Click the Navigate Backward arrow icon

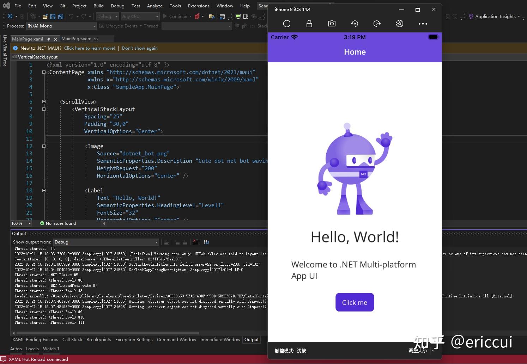tap(10, 16)
